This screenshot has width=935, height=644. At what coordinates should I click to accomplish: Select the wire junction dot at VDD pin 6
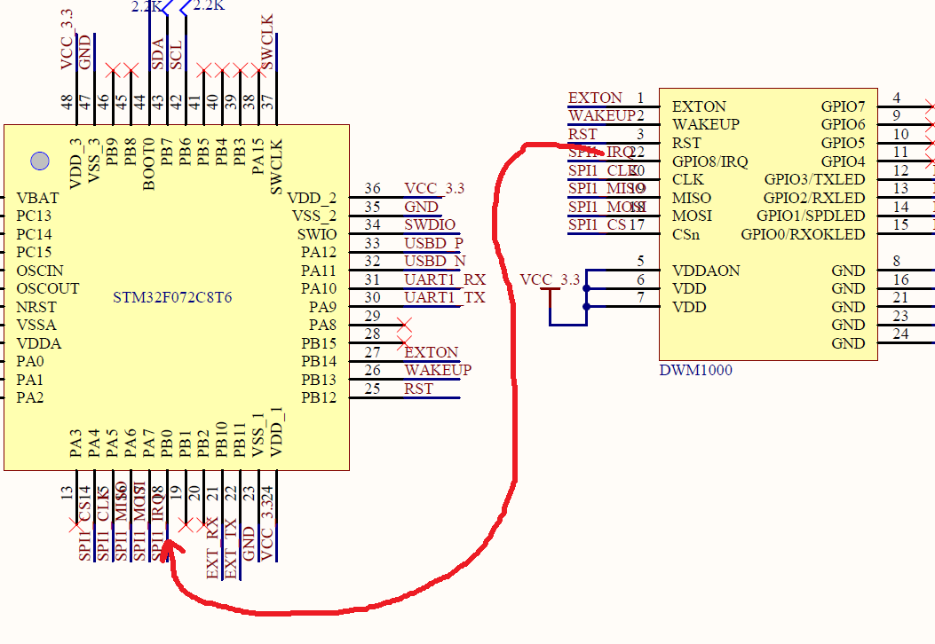(x=586, y=288)
